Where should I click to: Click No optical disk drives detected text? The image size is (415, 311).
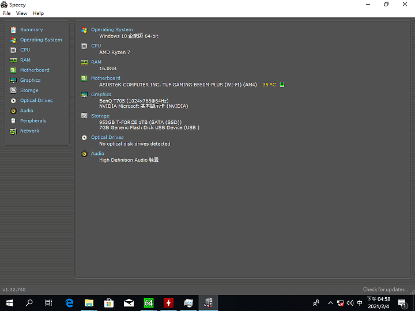tap(135, 144)
